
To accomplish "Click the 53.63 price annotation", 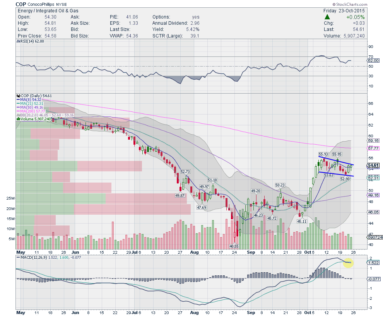I will [329, 175].
